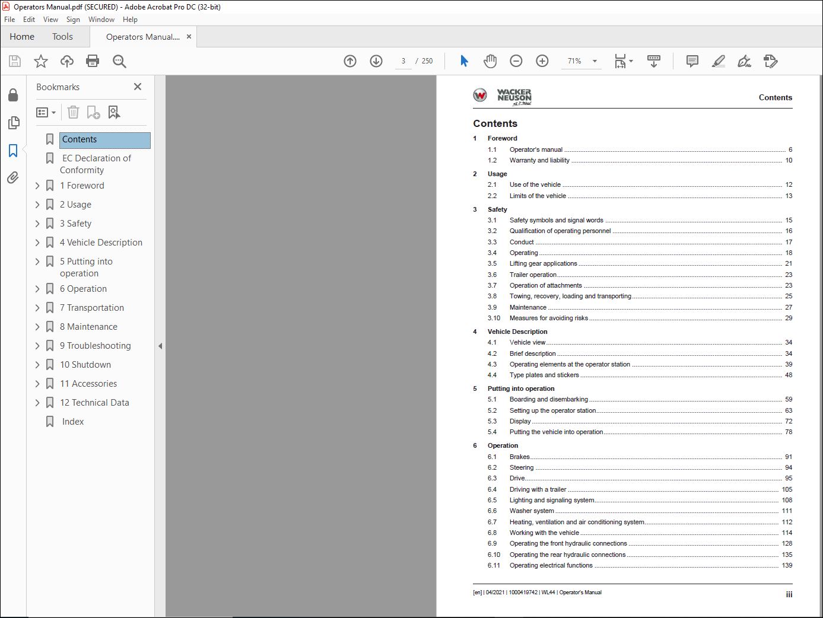The height and width of the screenshot is (618, 823).
Task: Open the fit page options icon
Action: (621, 61)
